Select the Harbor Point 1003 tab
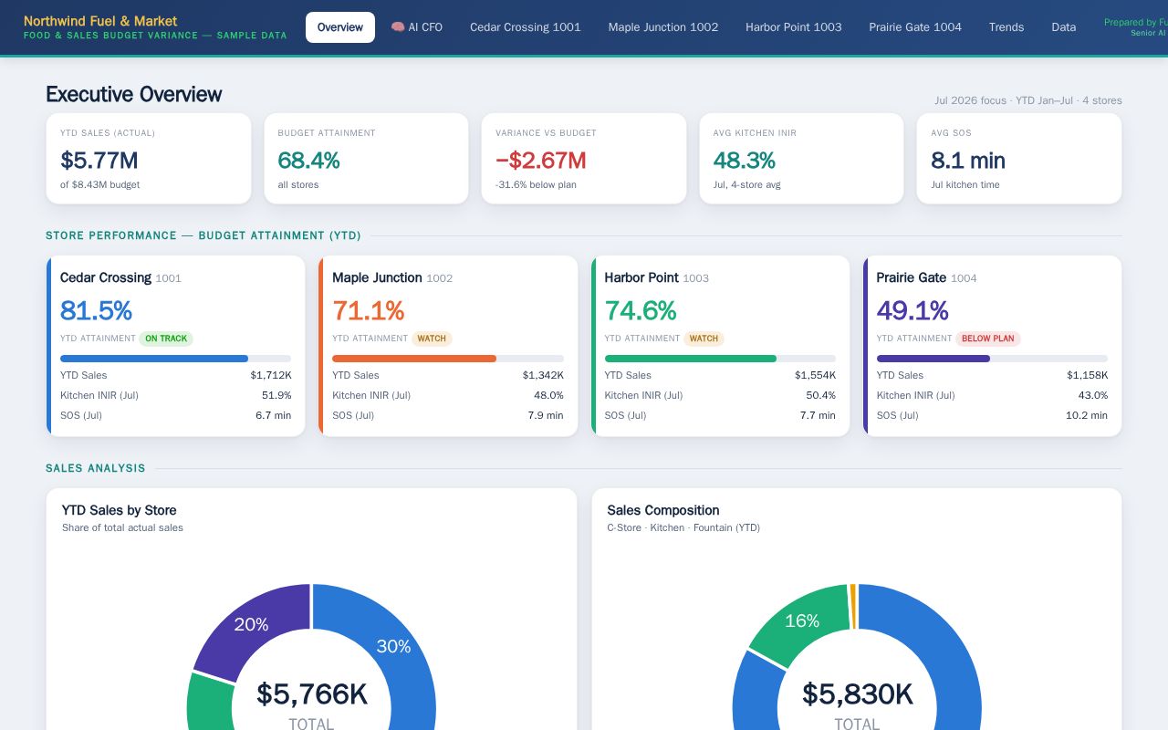Viewport: 1168px width, 730px height. (x=794, y=27)
